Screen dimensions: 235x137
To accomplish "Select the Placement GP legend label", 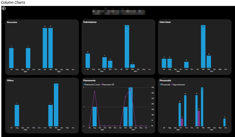I will [108, 85].
